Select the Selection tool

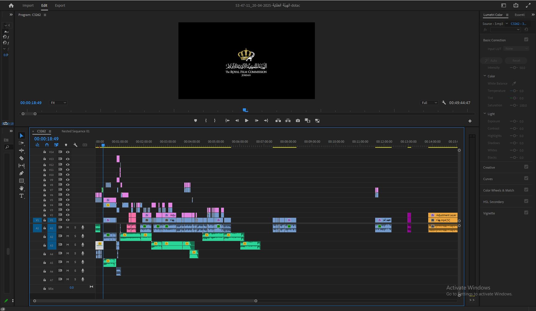point(21,136)
